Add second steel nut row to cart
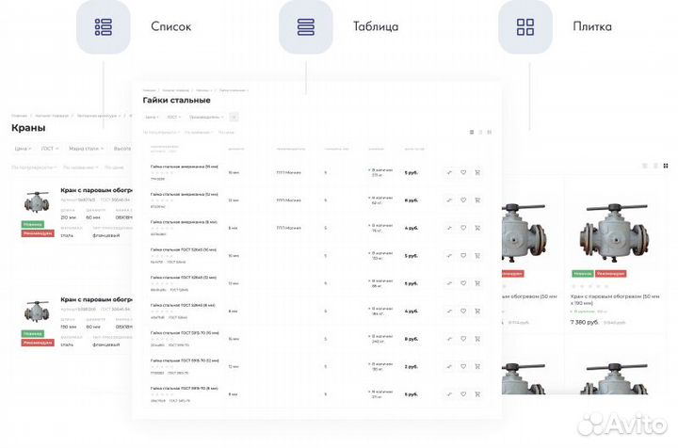The width and height of the screenshot is (678, 448). tap(477, 200)
